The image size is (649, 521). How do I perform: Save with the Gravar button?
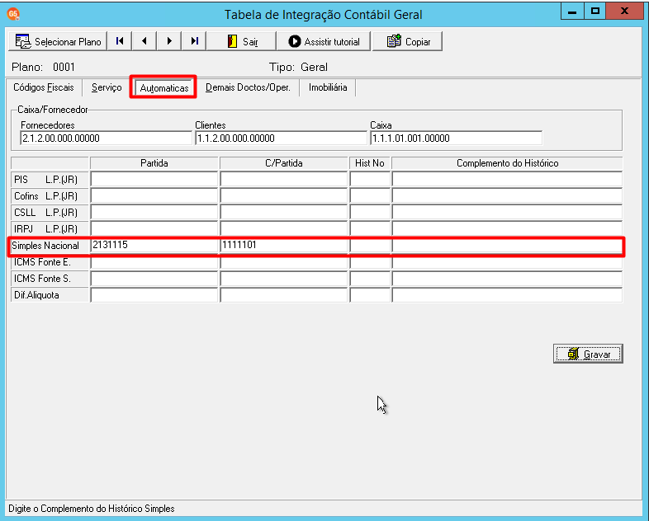588,354
